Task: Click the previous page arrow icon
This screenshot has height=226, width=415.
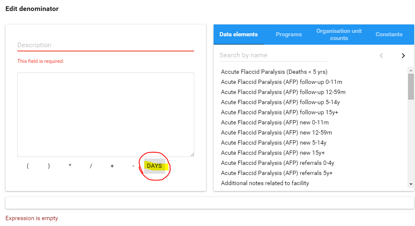Action: (381, 56)
